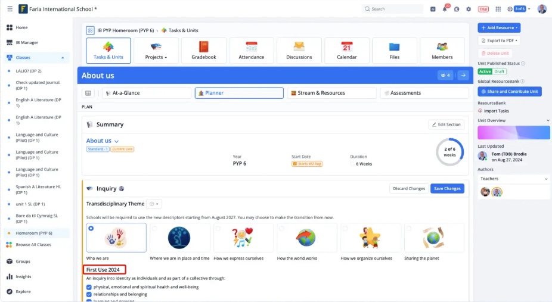Click Import Tasks link
Screen dimensions: 552x302
pos(493,111)
